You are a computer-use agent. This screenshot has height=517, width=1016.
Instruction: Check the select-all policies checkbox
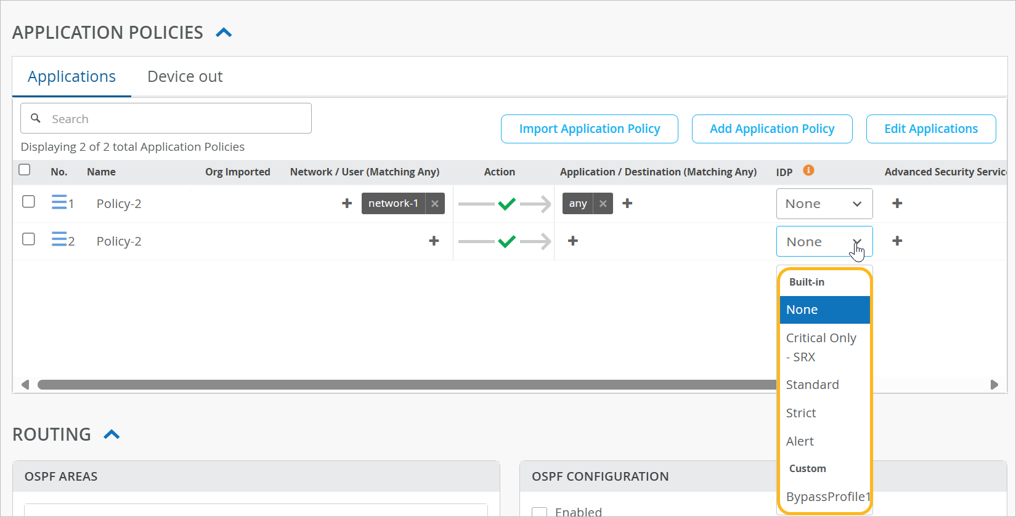point(25,170)
